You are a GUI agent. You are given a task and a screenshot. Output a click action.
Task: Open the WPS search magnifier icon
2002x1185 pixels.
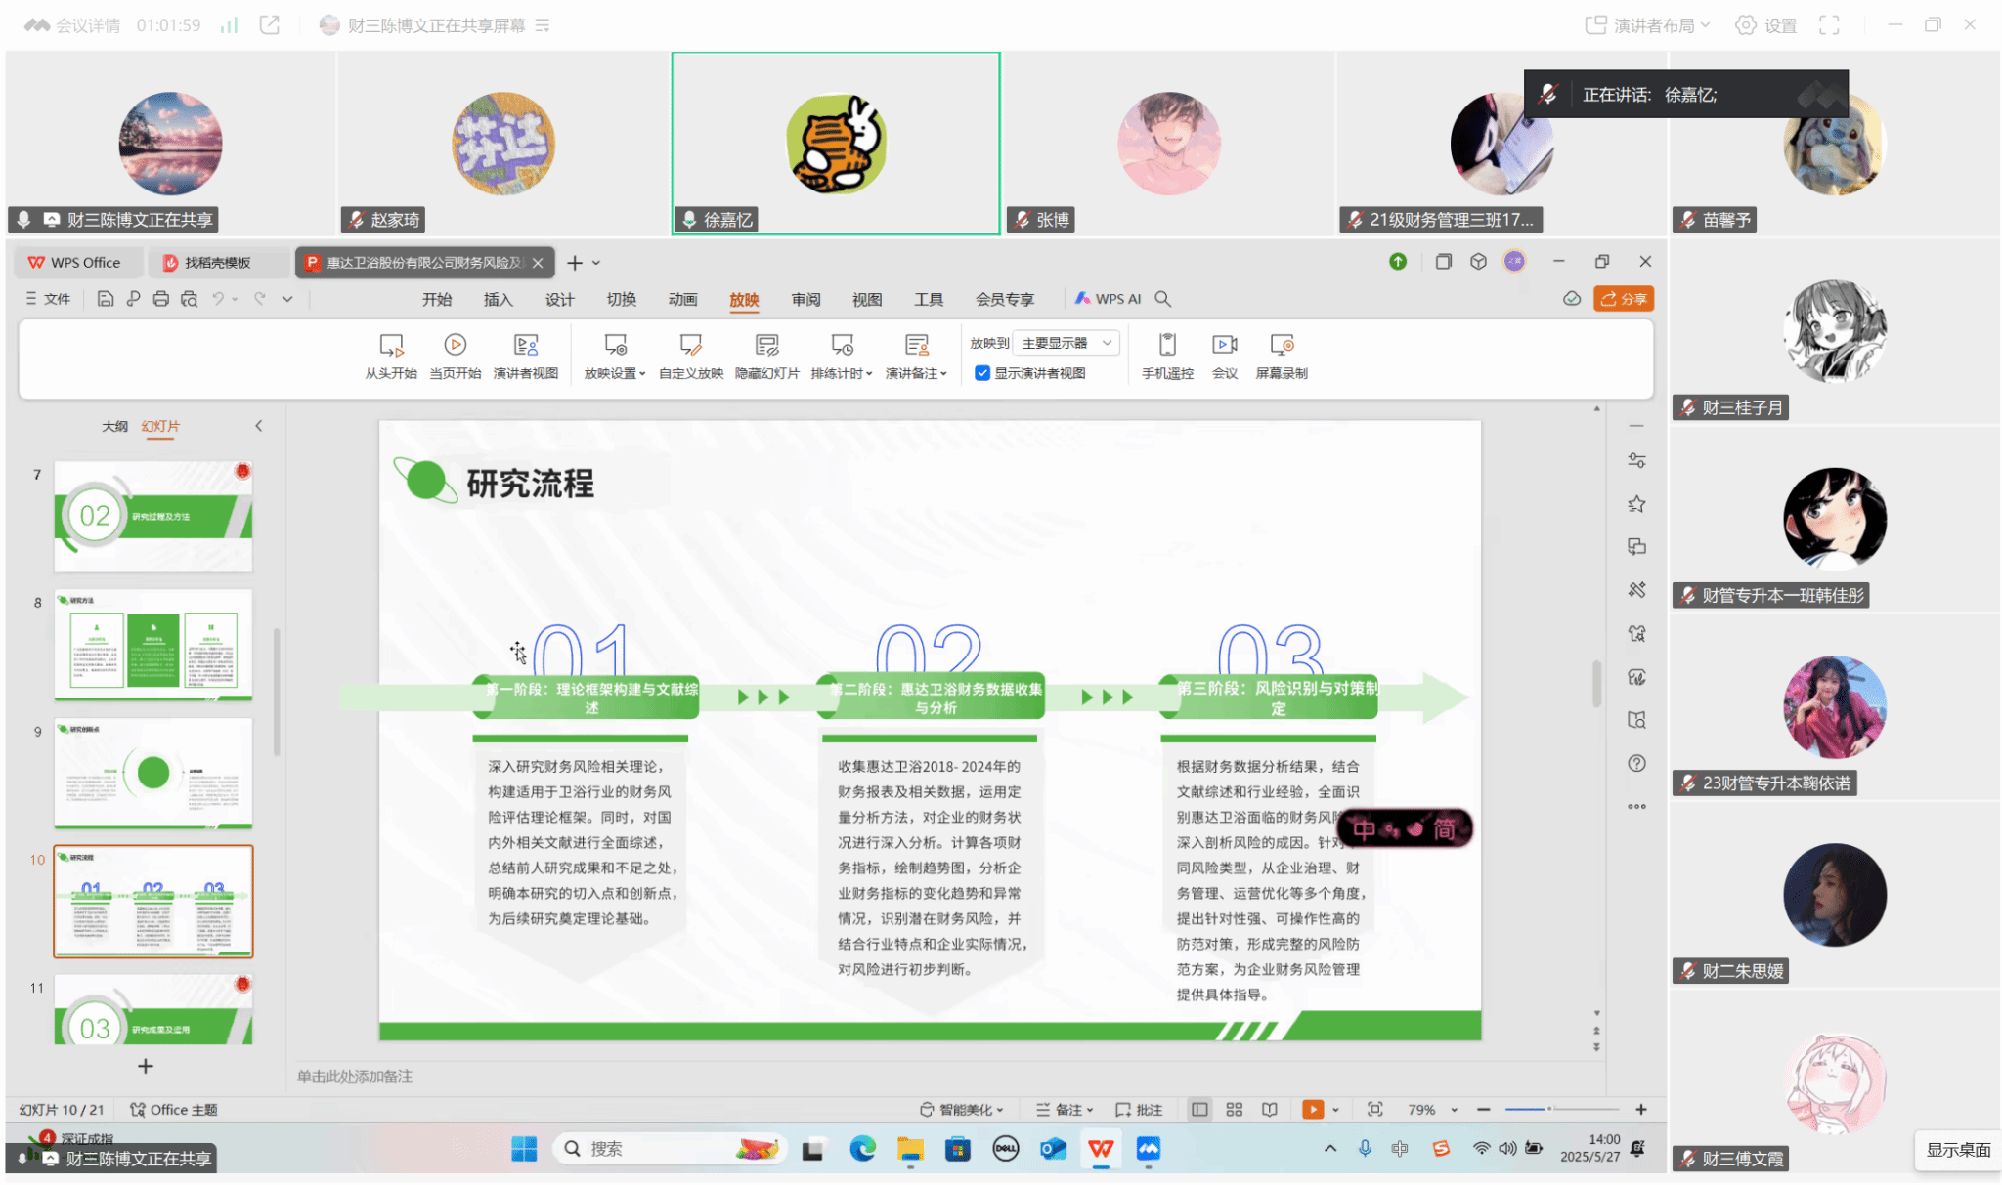point(1162,299)
